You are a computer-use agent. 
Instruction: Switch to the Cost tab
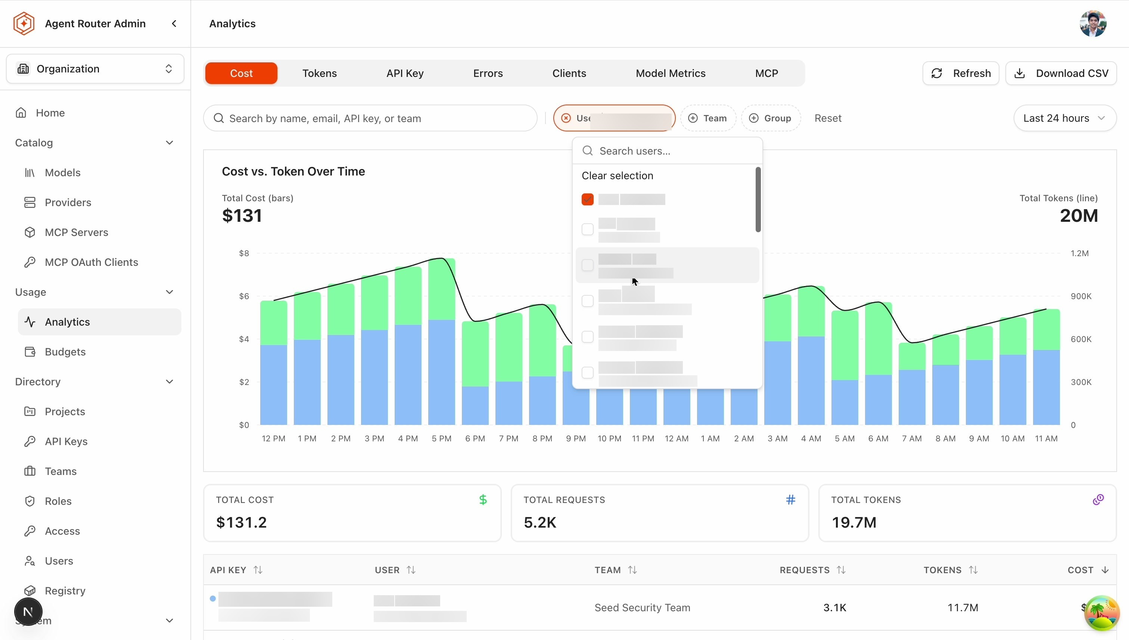click(241, 73)
